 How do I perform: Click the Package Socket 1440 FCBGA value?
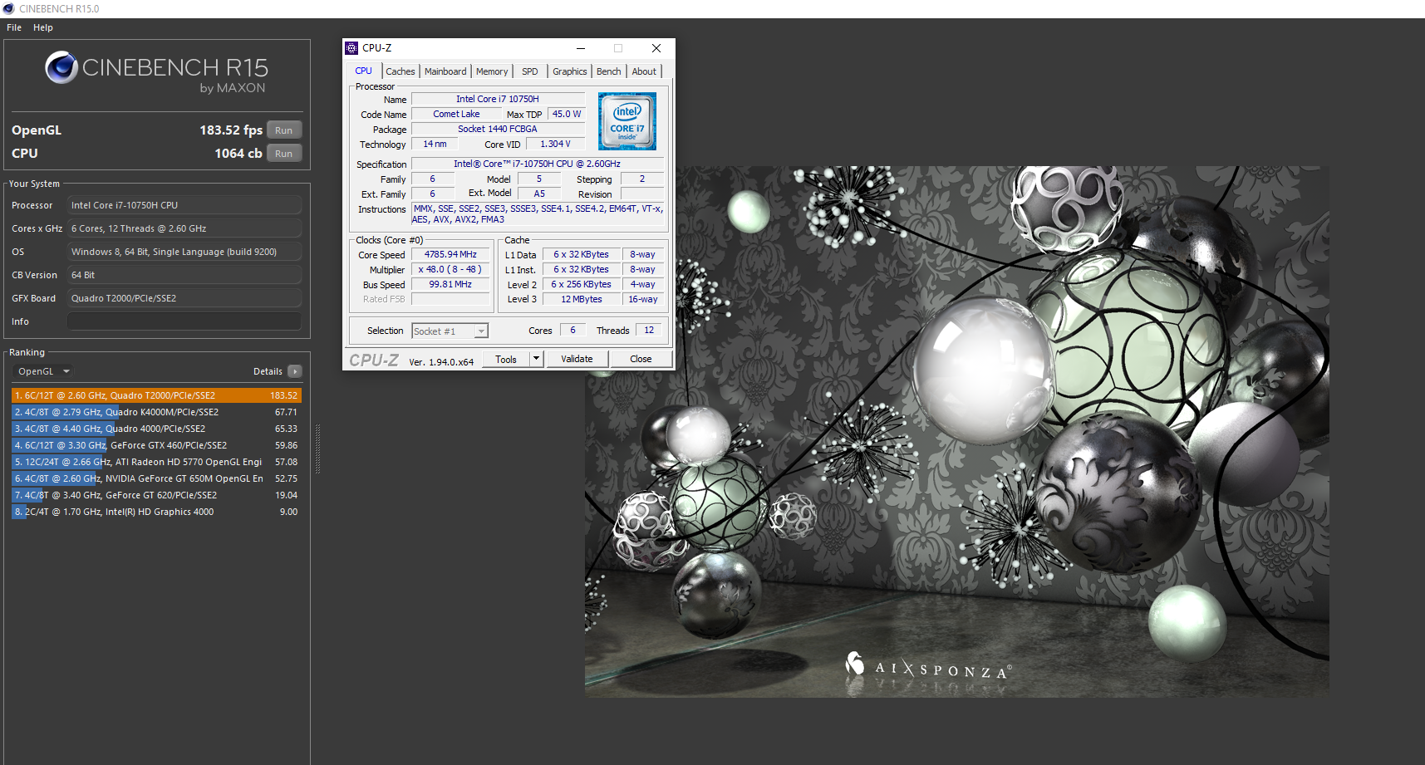[498, 130]
